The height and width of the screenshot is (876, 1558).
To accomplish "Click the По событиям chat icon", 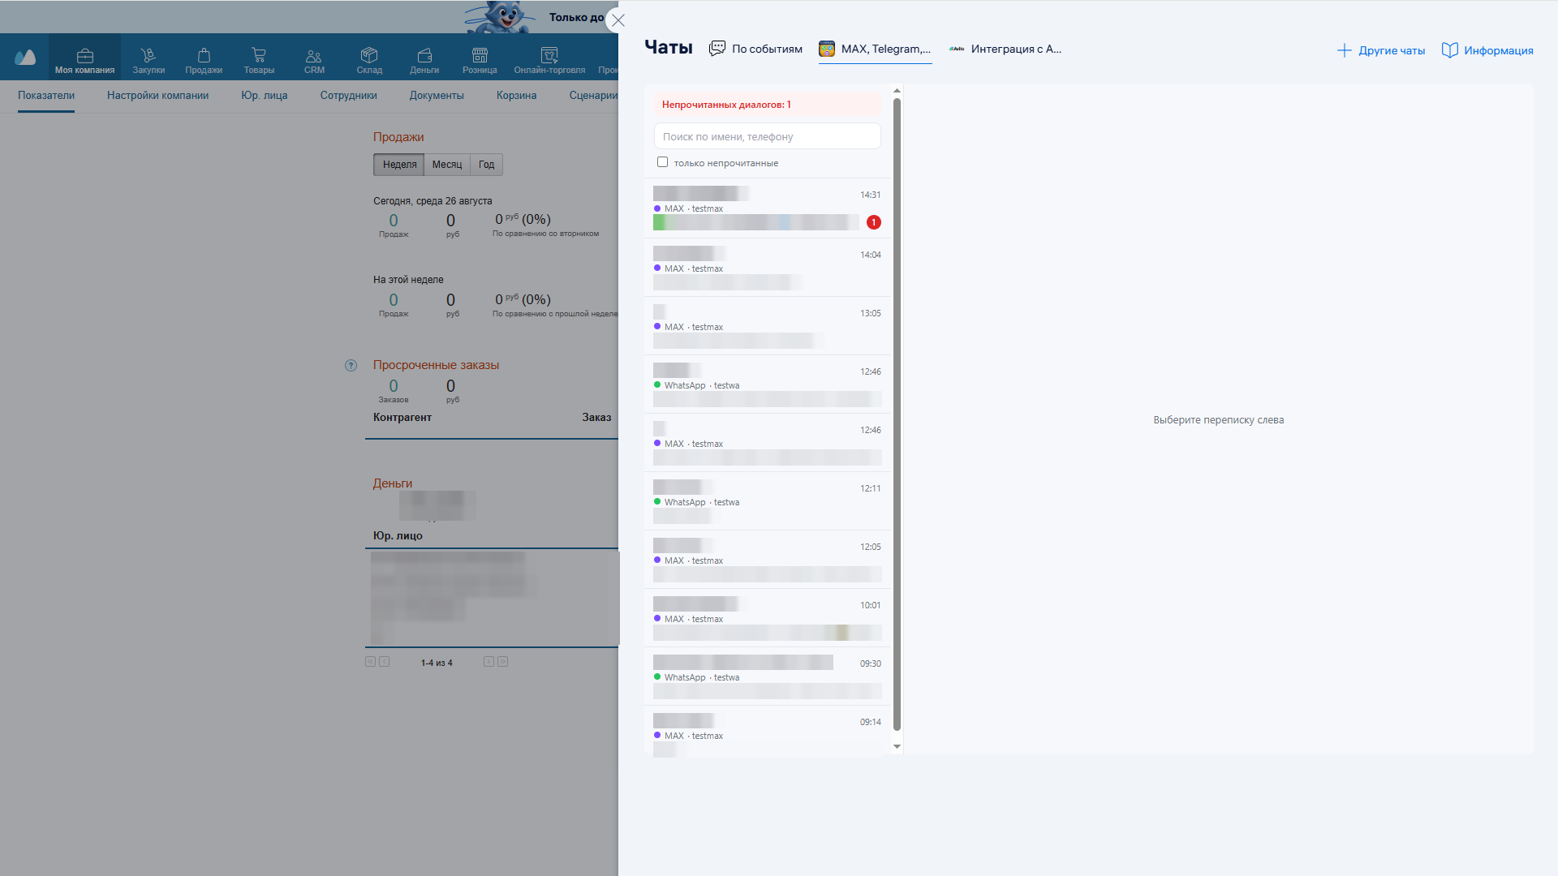I will 717,49.
